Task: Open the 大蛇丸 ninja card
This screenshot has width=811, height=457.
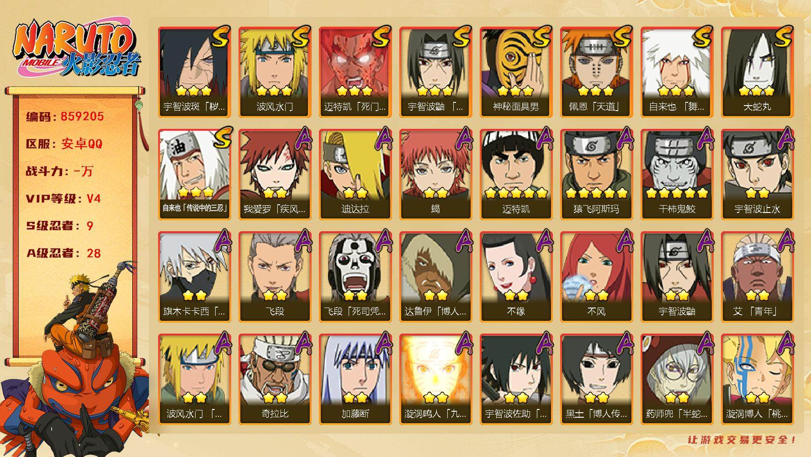Action: [757, 72]
